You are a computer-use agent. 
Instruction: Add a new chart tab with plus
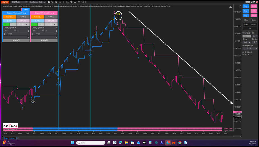18,139
